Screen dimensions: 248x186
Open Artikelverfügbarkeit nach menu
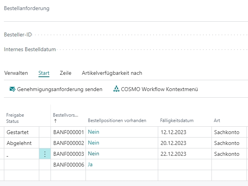click(x=112, y=73)
